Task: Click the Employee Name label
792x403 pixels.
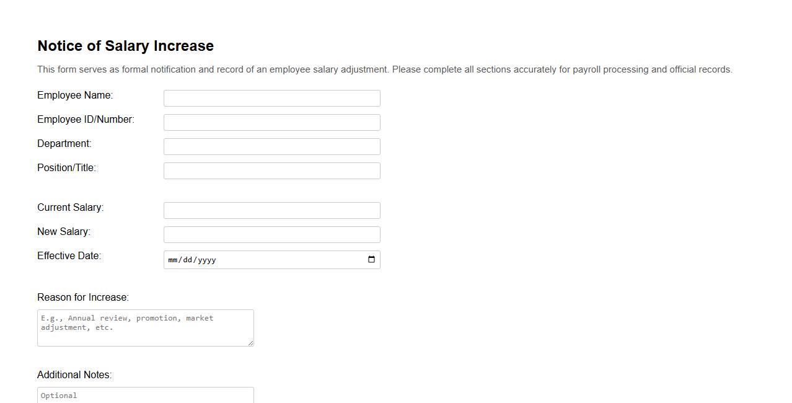Action: (74, 95)
